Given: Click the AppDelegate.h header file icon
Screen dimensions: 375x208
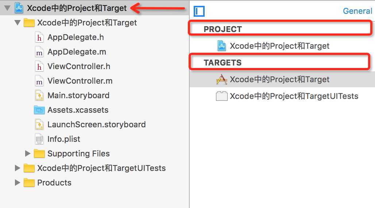Looking at the screenshot, I should point(39,37).
